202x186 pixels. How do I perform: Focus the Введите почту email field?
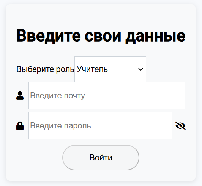click(107, 96)
